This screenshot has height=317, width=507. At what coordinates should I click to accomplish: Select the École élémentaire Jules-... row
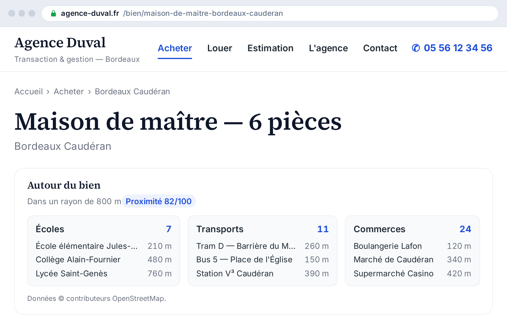[x=104, y=246]
